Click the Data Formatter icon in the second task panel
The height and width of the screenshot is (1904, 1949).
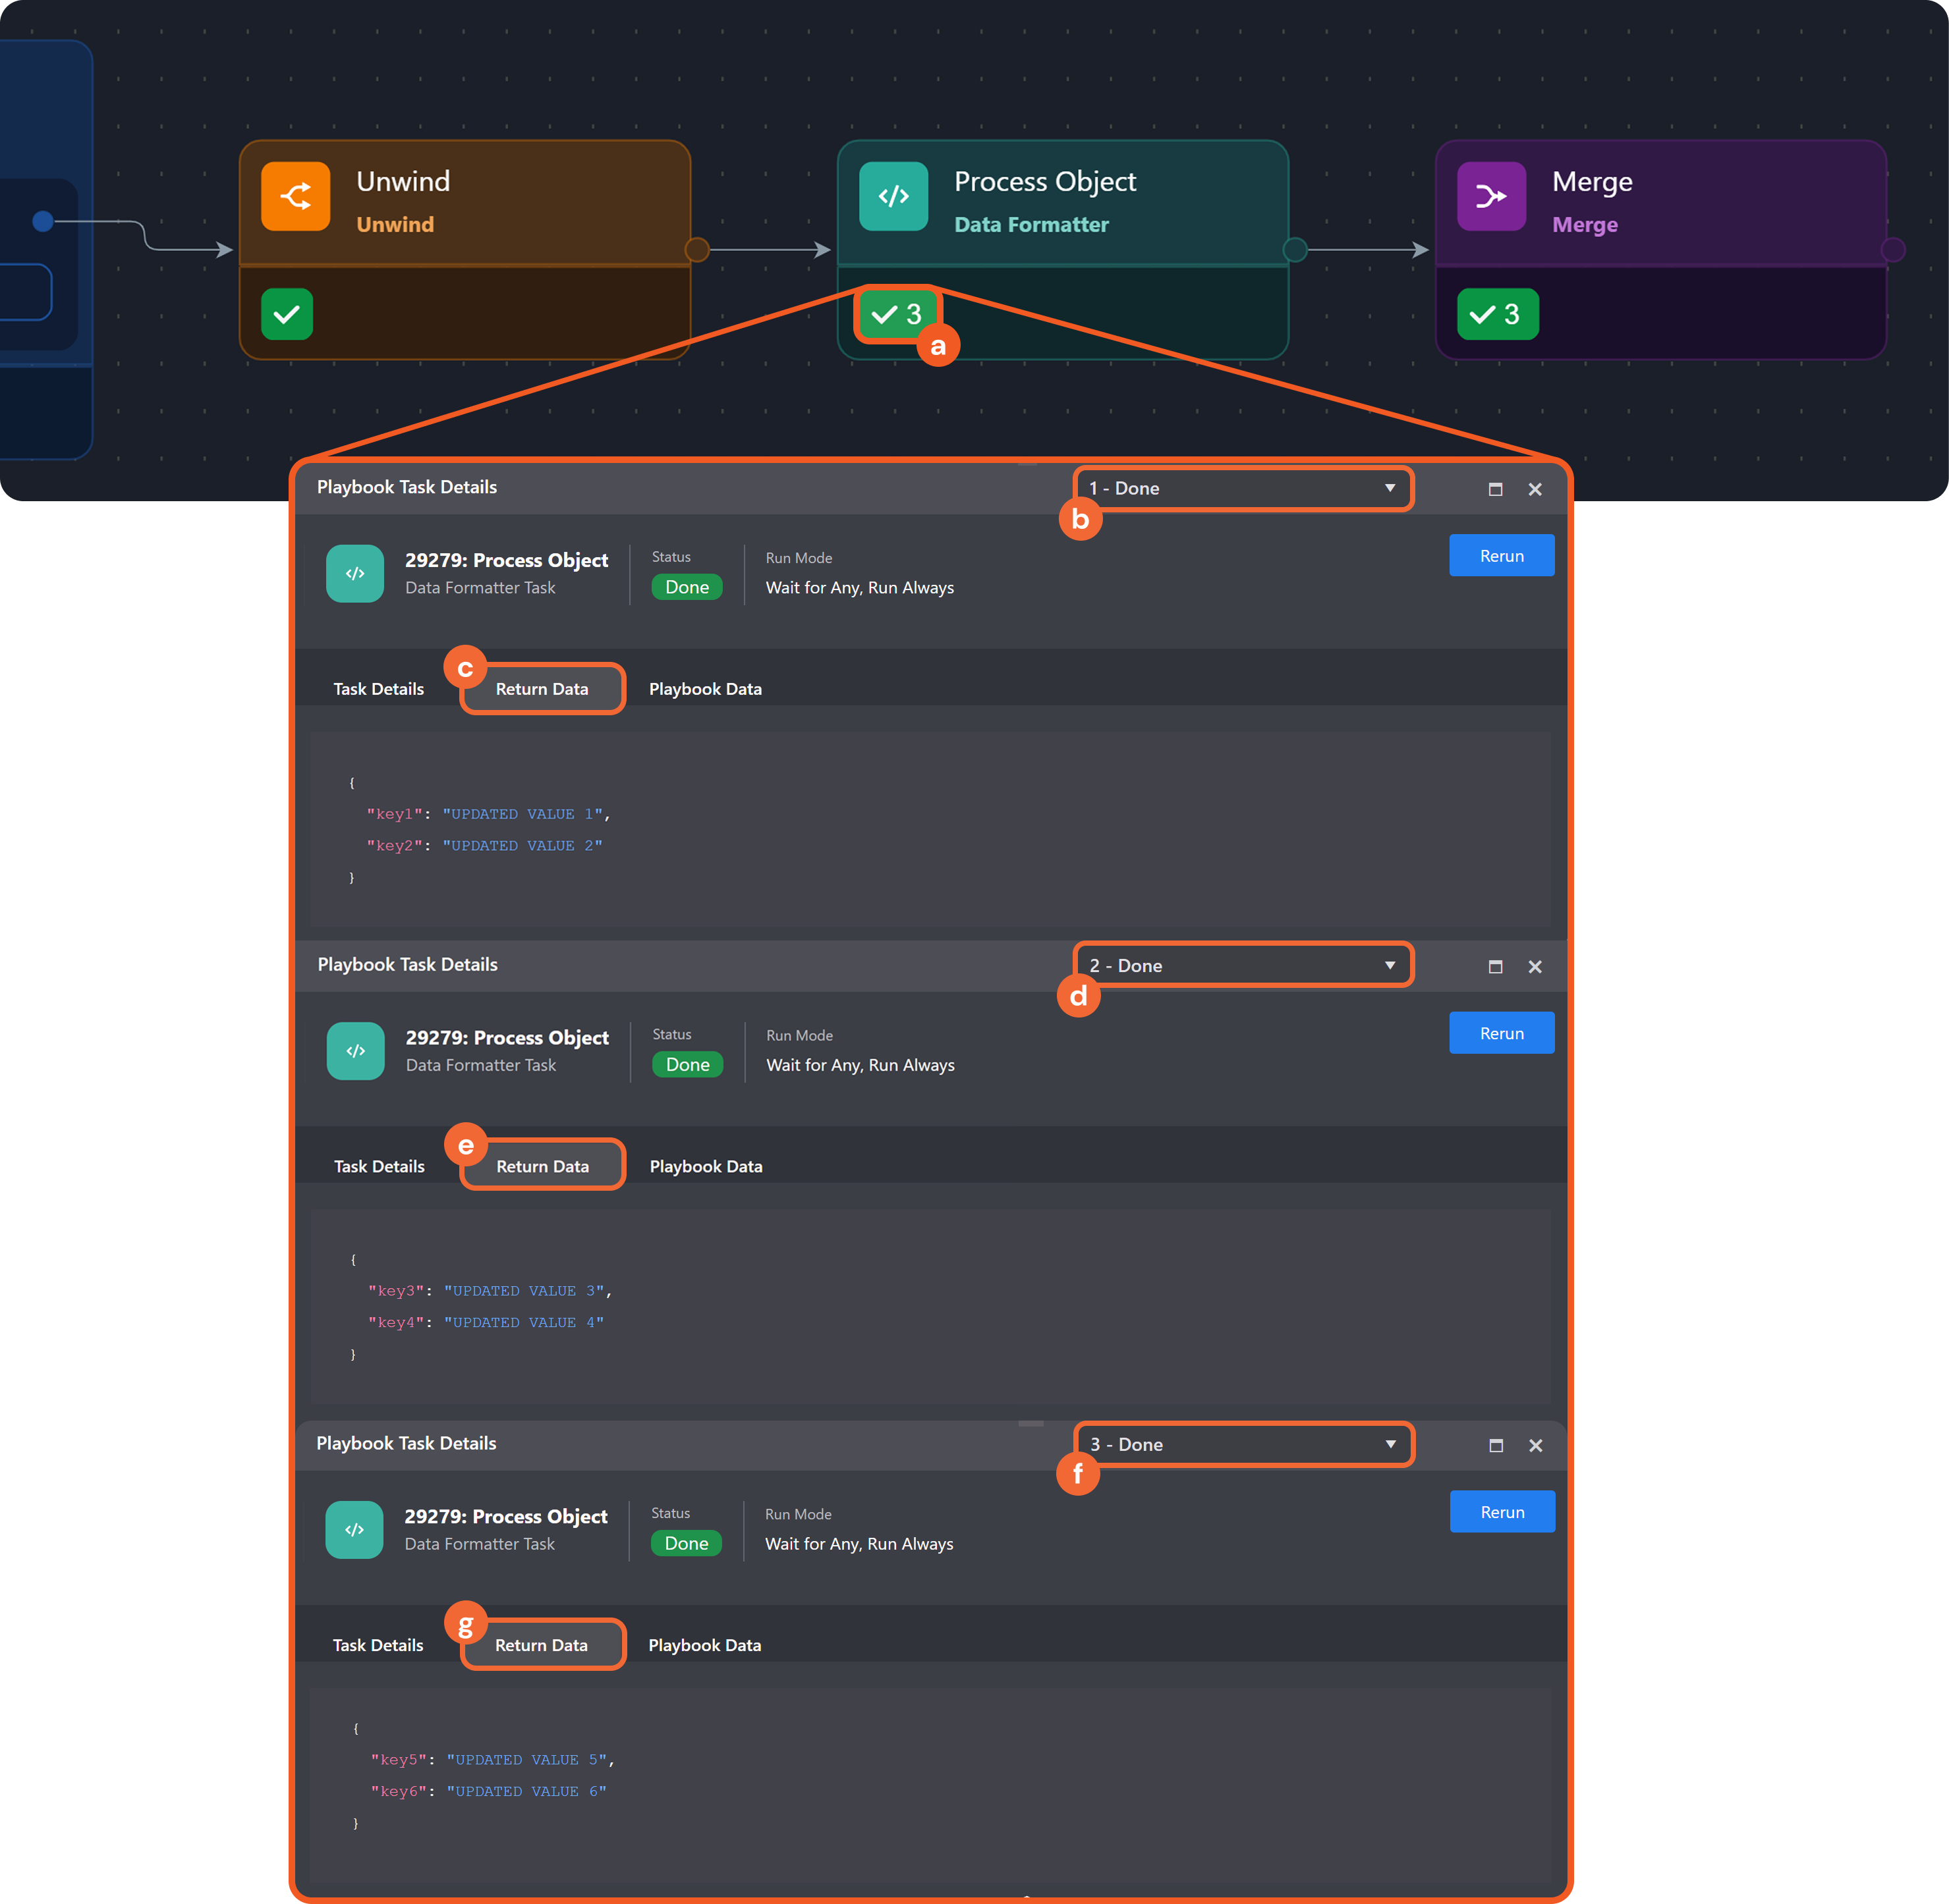click(x=355, y=1051)
